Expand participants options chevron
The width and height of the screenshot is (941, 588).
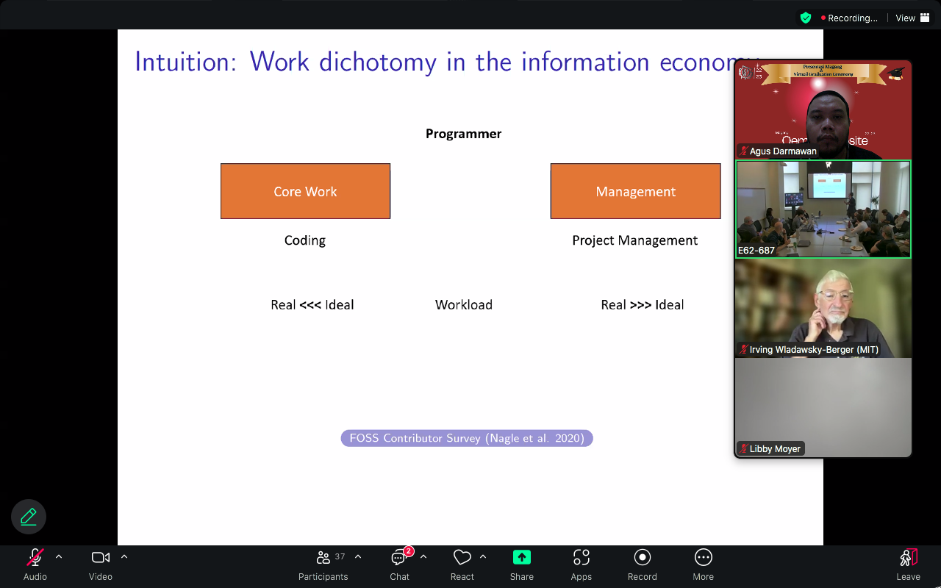[x=358, y=556]
